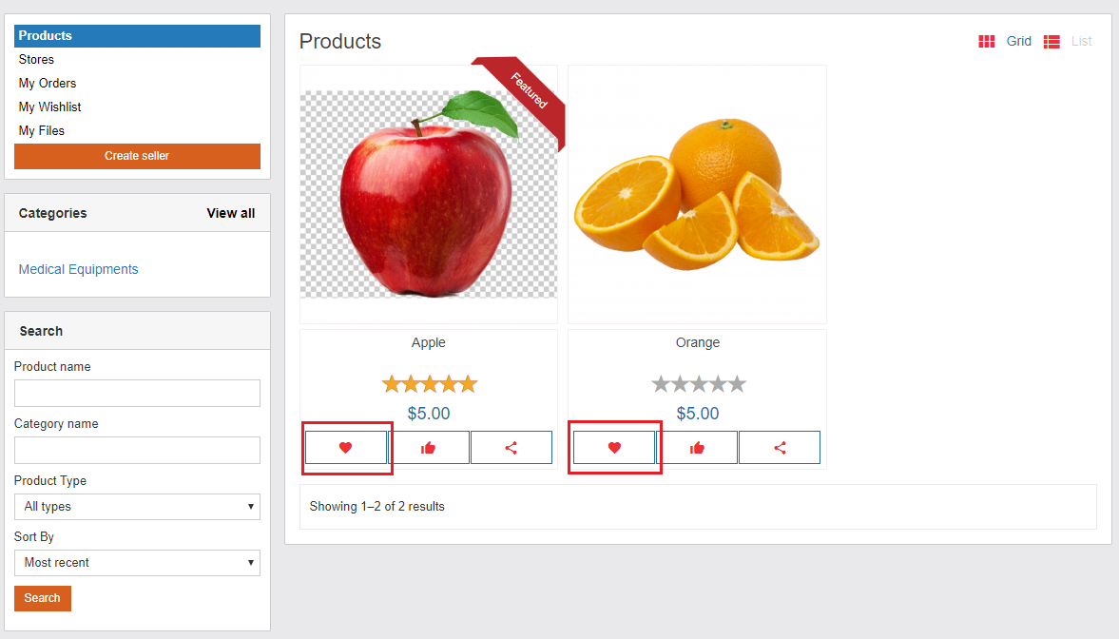The width and height of the screenshot is (1119, 639).
Task: Open My Wishlist page
Action: pyautogui.click(x=50, y=107)
